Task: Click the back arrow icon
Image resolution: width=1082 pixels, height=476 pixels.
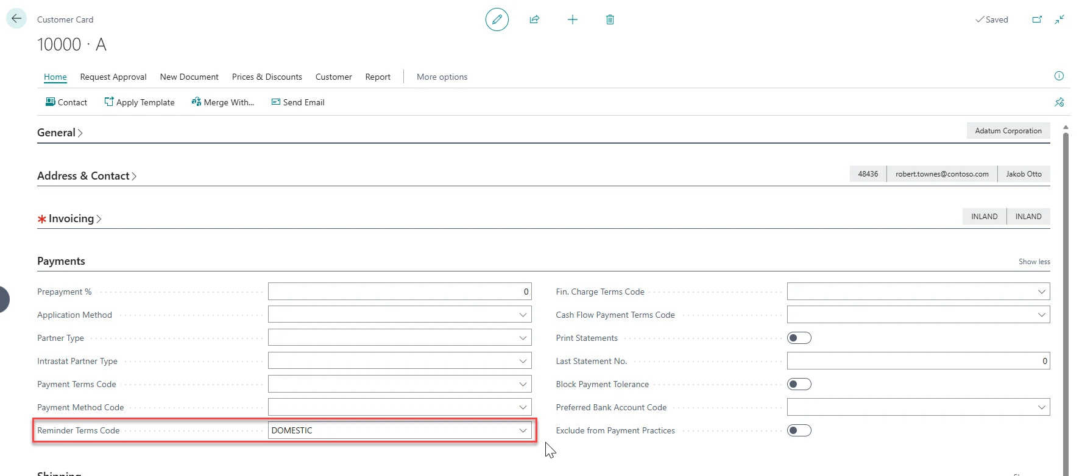Action: [16, 18]
